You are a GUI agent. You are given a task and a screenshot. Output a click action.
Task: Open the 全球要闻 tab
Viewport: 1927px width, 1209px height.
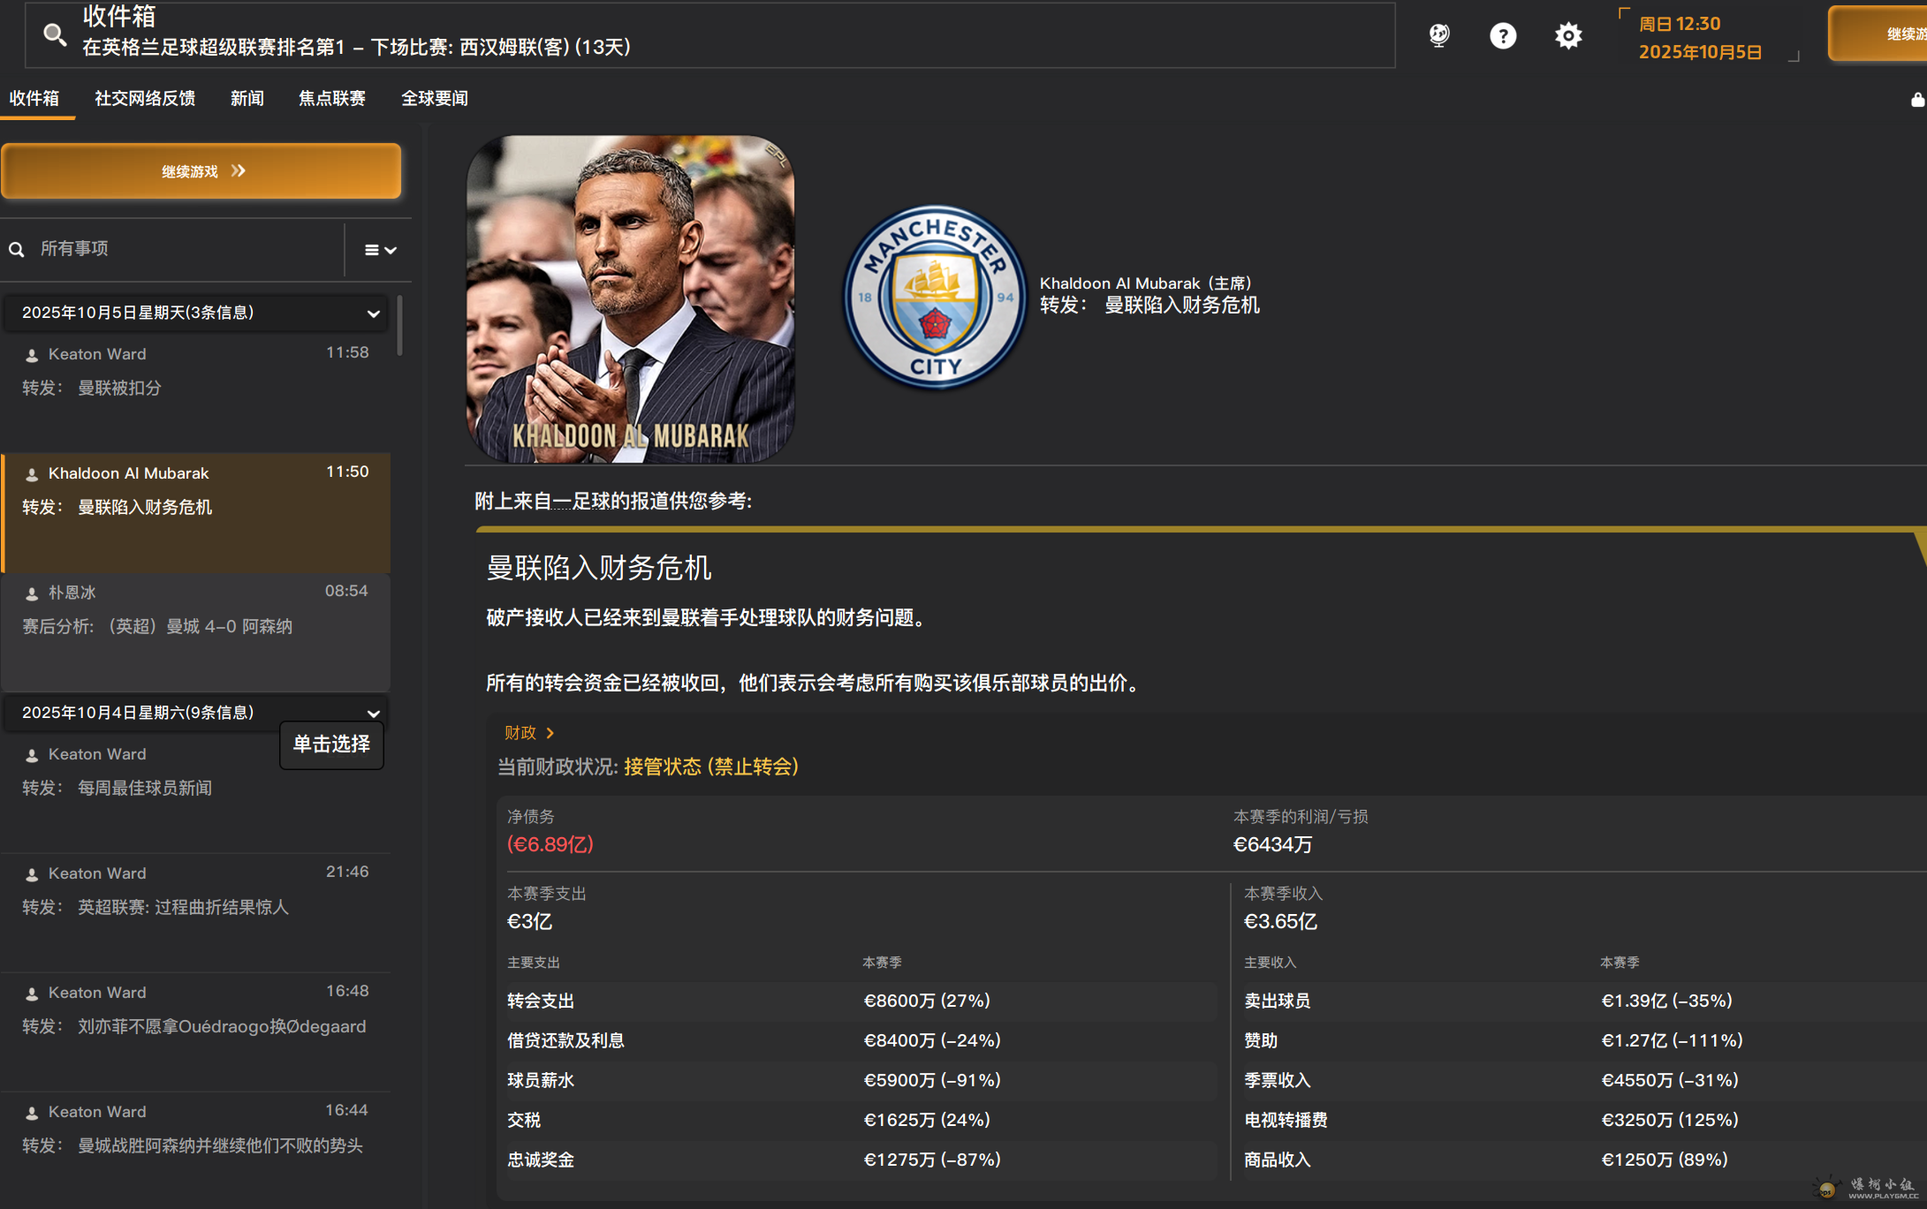(x=435, y=98)
